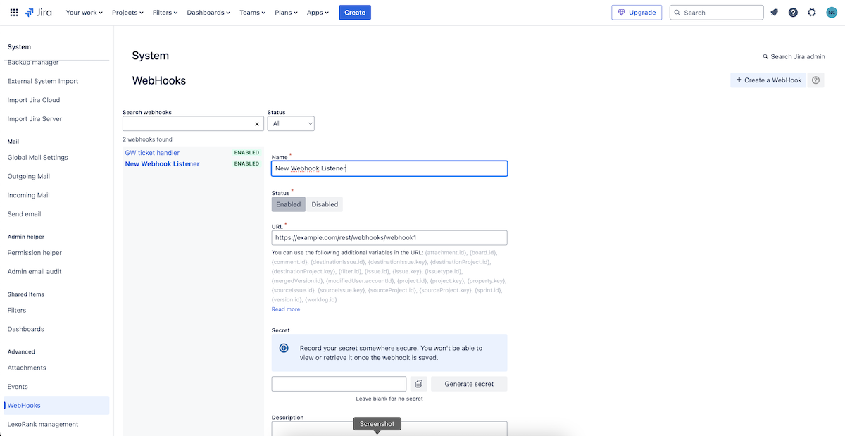Open the Jira settings gear icon
This screenshot has width=845, height=436.
point(812,12)
